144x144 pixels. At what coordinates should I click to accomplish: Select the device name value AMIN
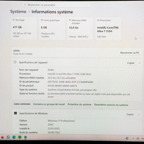click(51, 70)
